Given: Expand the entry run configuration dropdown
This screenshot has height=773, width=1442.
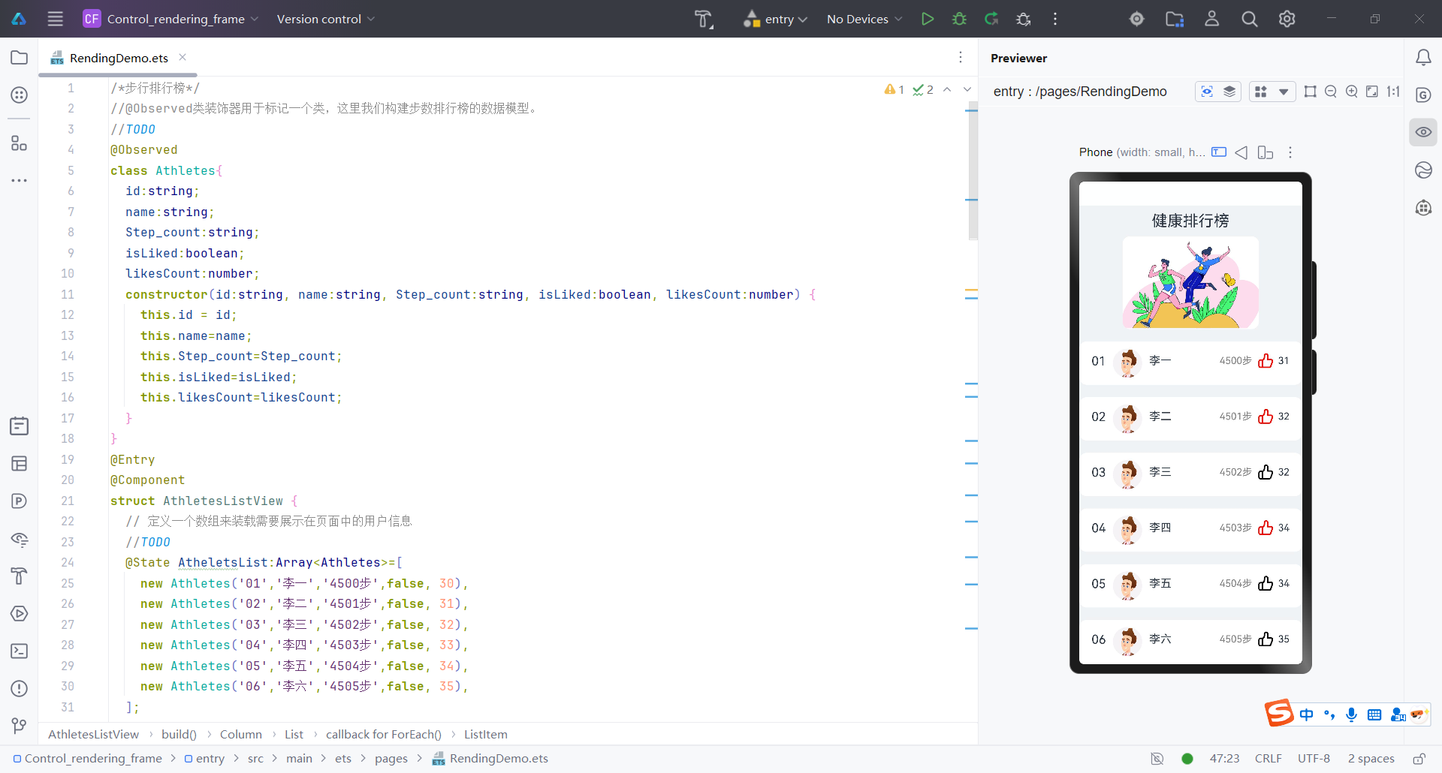Looking at the screenshot, I should click(776, 19).
